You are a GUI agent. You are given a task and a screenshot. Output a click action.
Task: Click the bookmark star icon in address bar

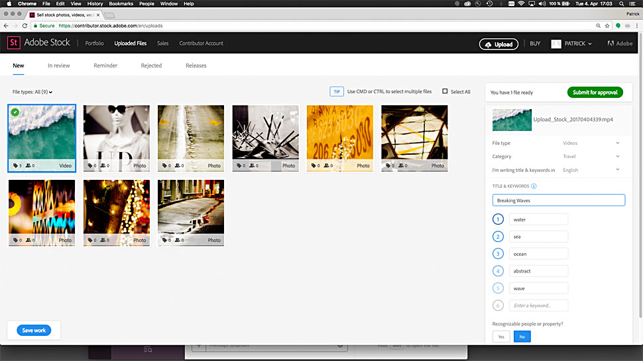click(607, 25)
